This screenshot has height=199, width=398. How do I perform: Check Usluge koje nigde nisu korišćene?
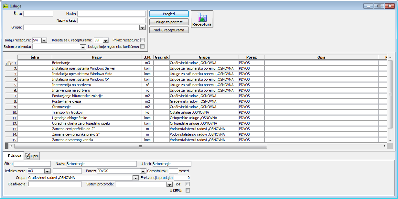pos(142,47)
